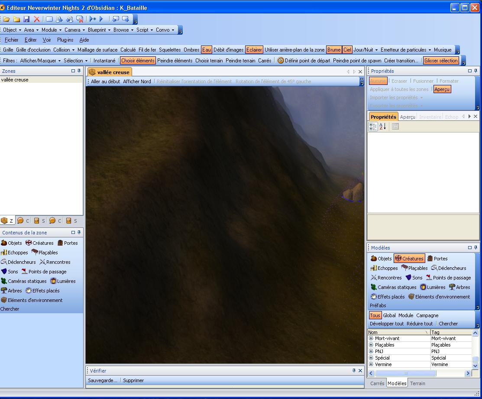Toggle the Eau display option
482x399 pixels.
207,50
